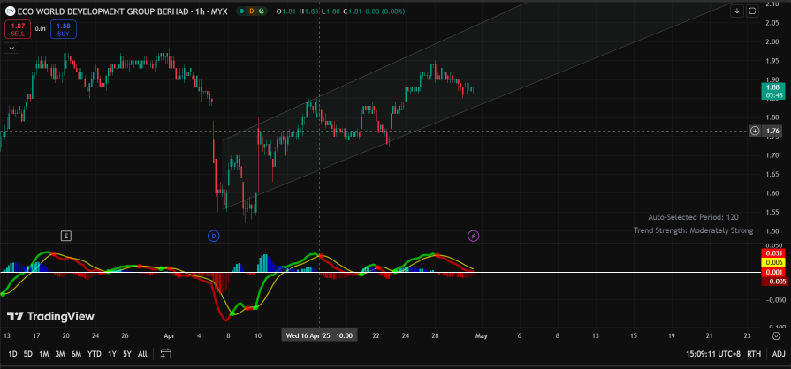This screenshot has height=369, width=791.
Task: Toggle the RTH session setting
Action: 754,354
